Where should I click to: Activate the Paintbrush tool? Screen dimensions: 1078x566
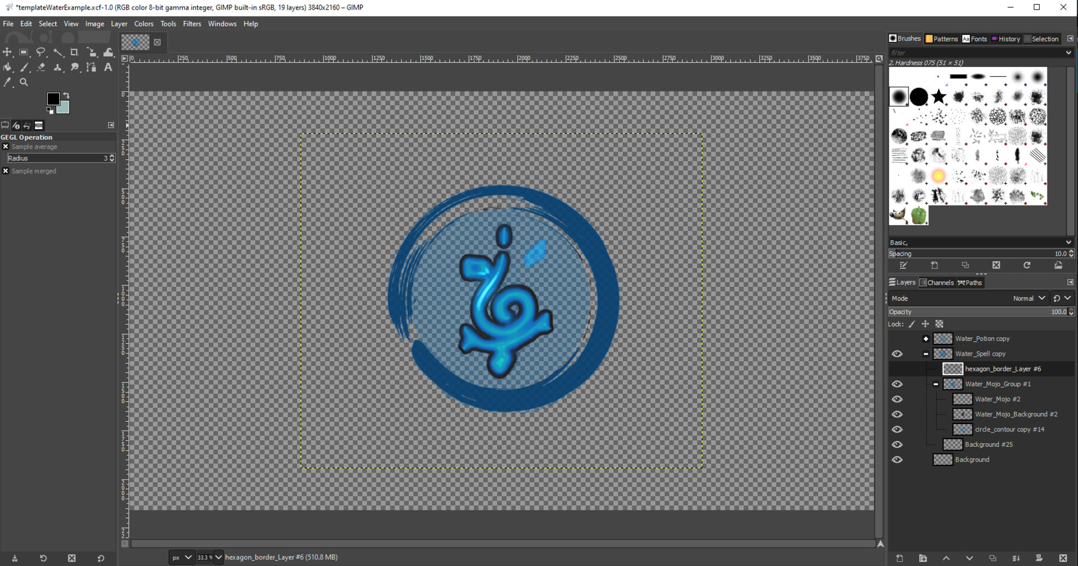tap(25, 67)
